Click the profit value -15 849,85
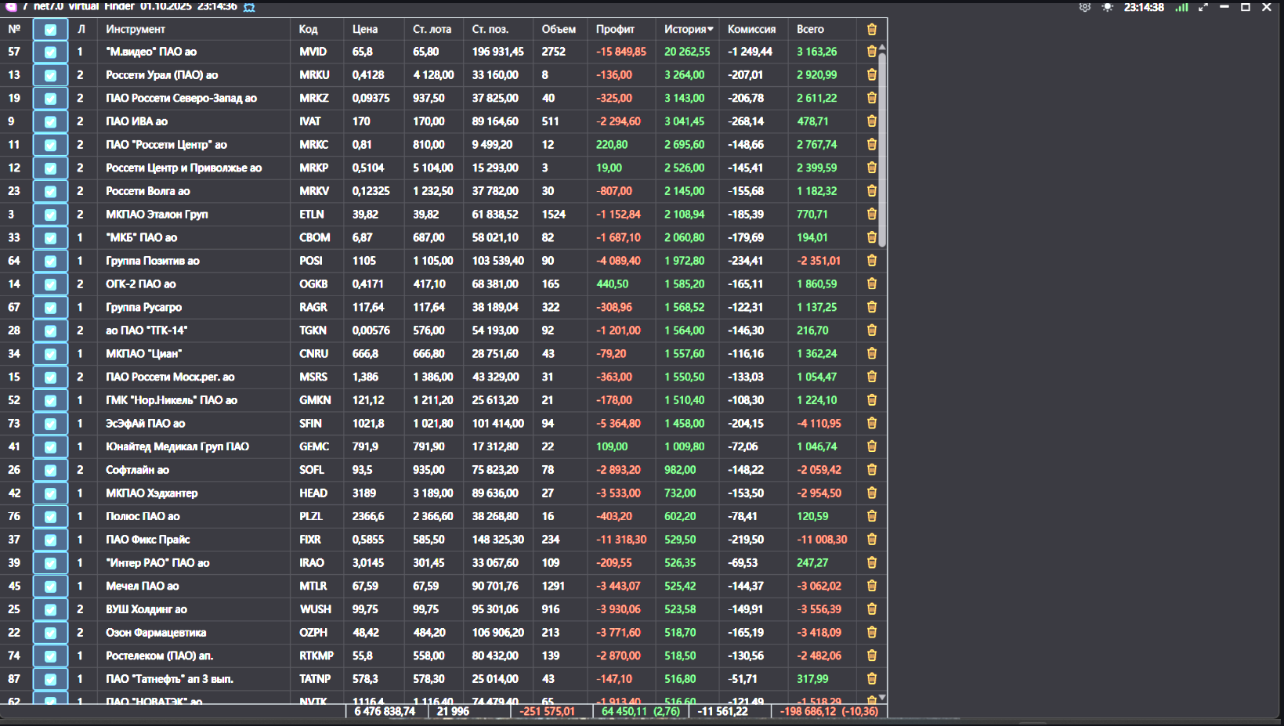This screenshot has width=1284, height=726. point(621,52)
